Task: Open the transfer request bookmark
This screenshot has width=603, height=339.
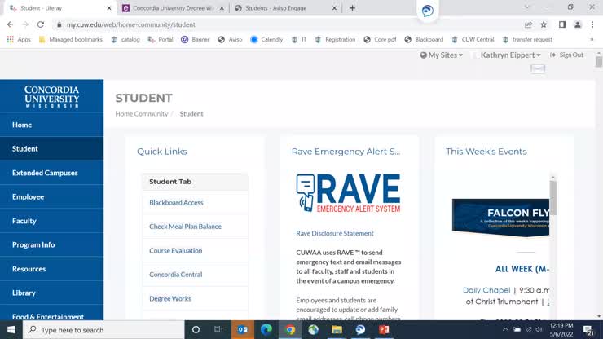Action: (x=527, y=39)
